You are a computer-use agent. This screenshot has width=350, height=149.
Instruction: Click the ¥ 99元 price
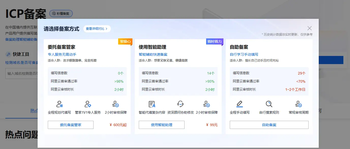tap(212, 125)
